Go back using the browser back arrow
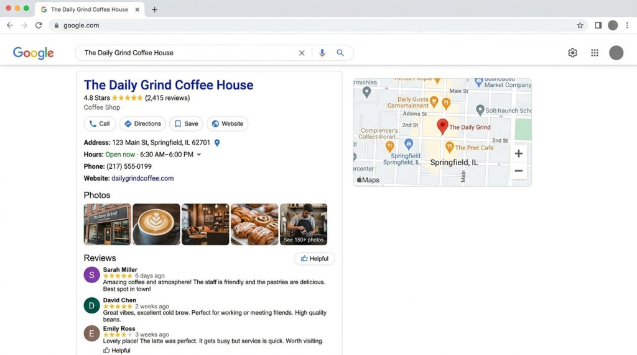637x355 pixels. (x=10, y=25)
